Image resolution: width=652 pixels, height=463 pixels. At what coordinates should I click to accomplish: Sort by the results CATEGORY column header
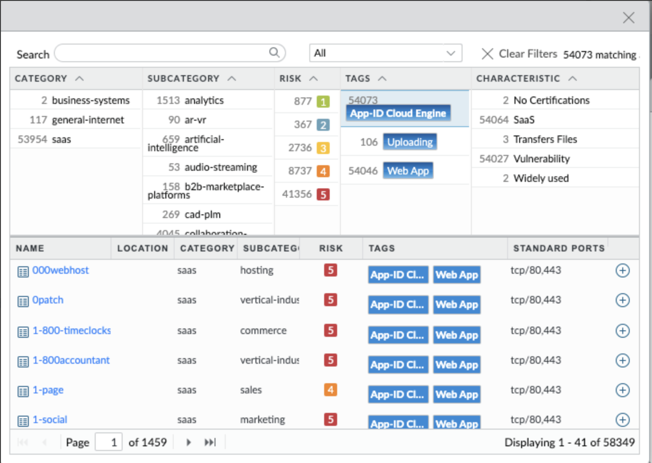(207, 248)
